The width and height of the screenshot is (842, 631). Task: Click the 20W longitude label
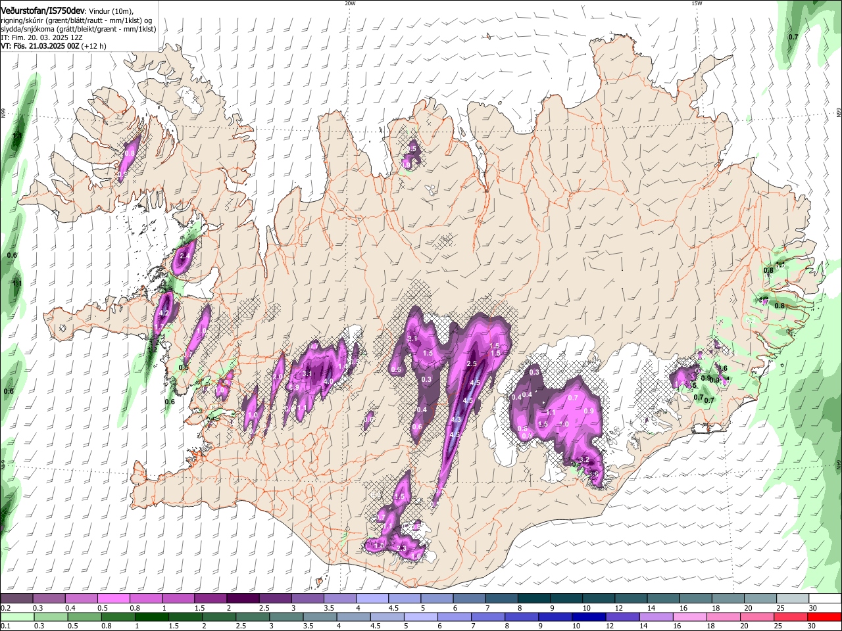point(350,3)
